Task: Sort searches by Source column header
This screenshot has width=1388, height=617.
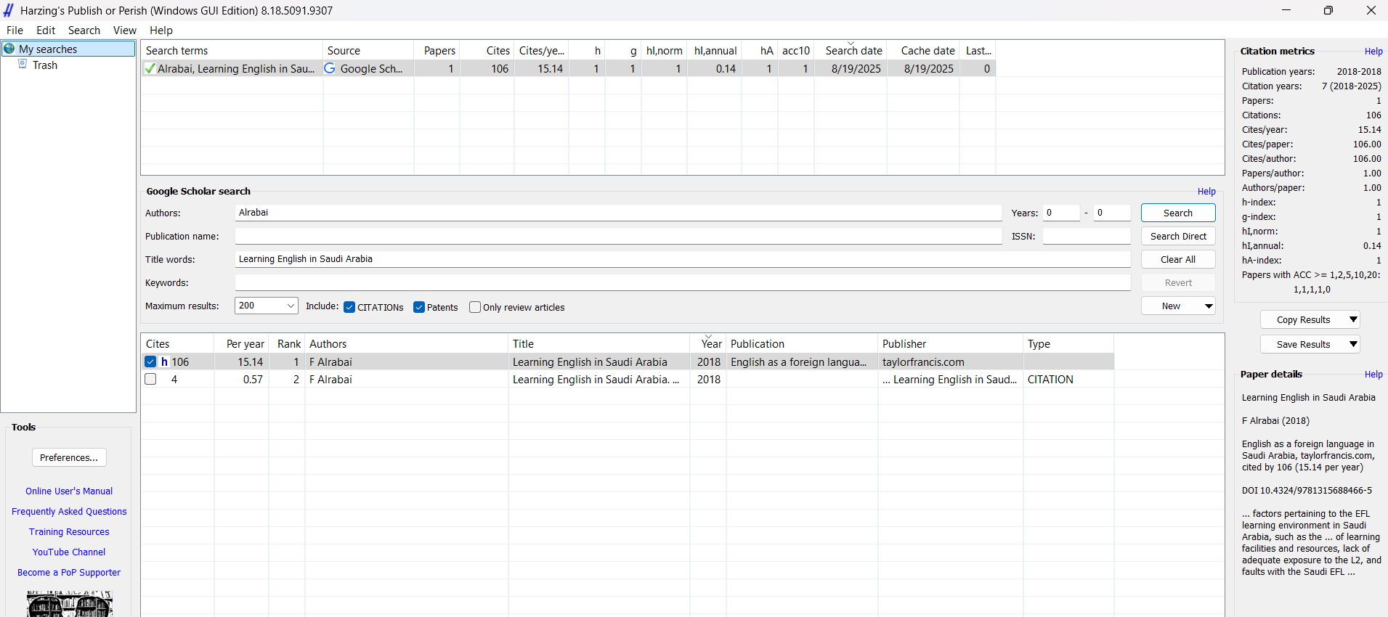Action: (x=368, y=51)
